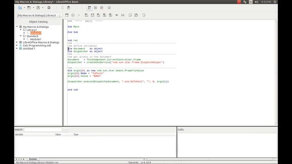Open the New document dropdown arrow
The image size is (292, 164).
[24, 8]
